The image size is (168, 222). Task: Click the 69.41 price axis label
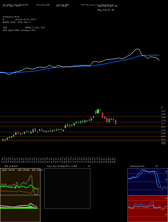(x=163, y=127)
